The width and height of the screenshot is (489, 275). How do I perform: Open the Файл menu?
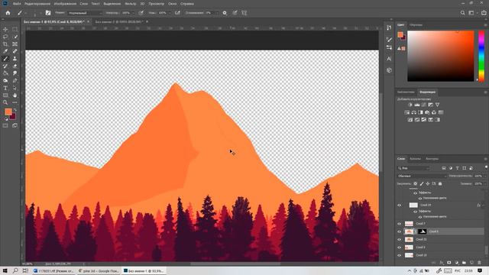click(x=17, y=4)
